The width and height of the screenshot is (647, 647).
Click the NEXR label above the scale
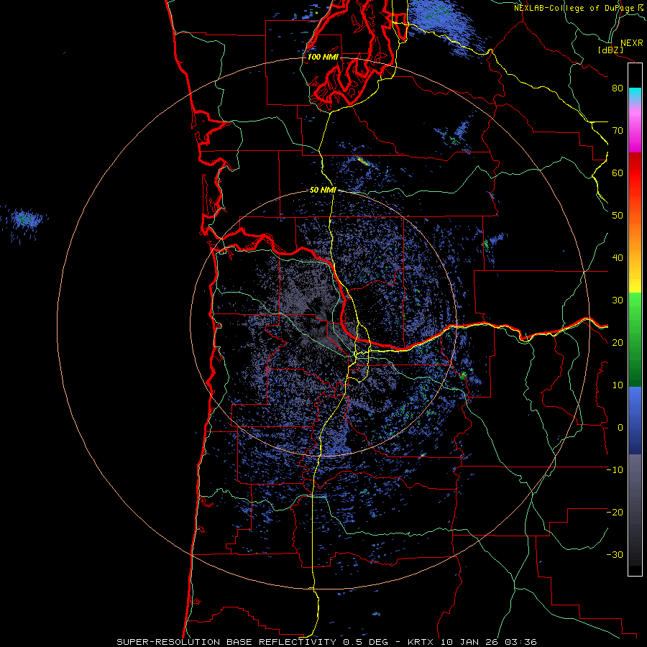coord(631,43)
